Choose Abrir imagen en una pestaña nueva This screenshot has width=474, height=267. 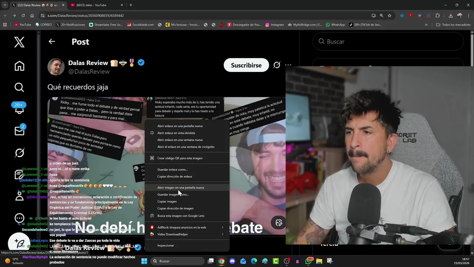click(181, 188)
